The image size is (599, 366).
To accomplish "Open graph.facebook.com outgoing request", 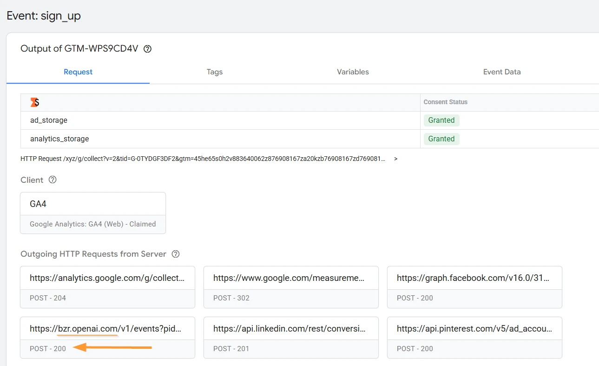I will [x=474, y=287].
